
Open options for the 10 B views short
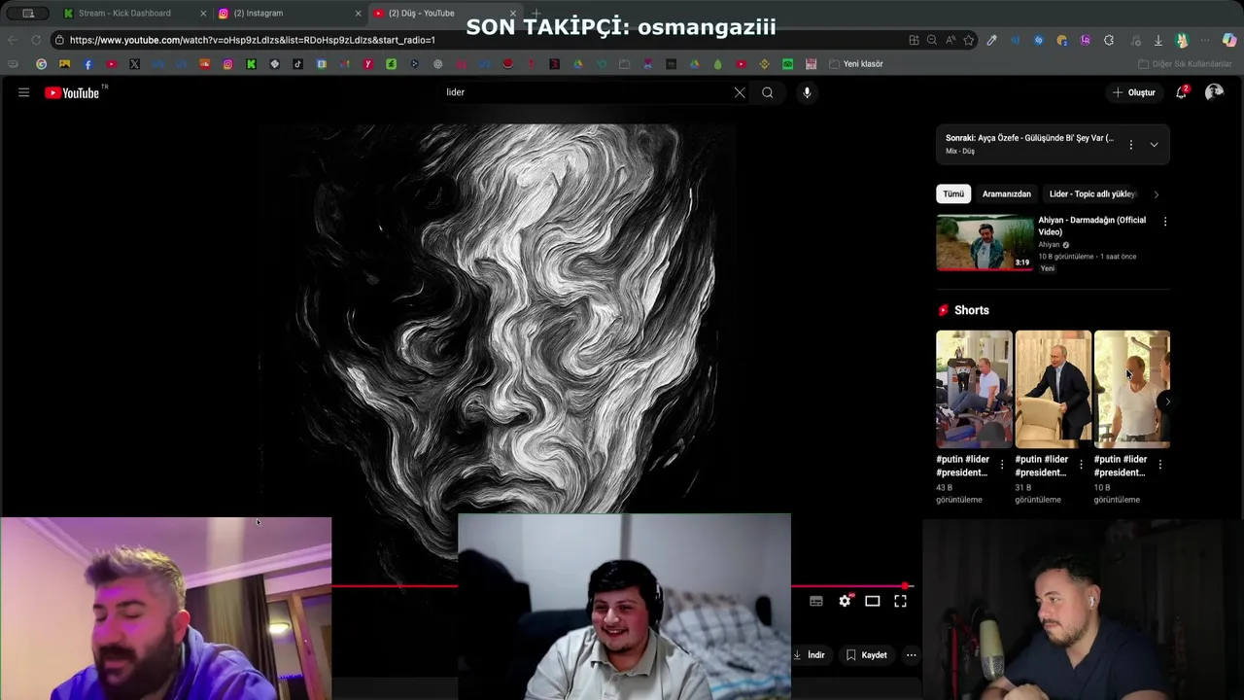tap(1159, 465)
